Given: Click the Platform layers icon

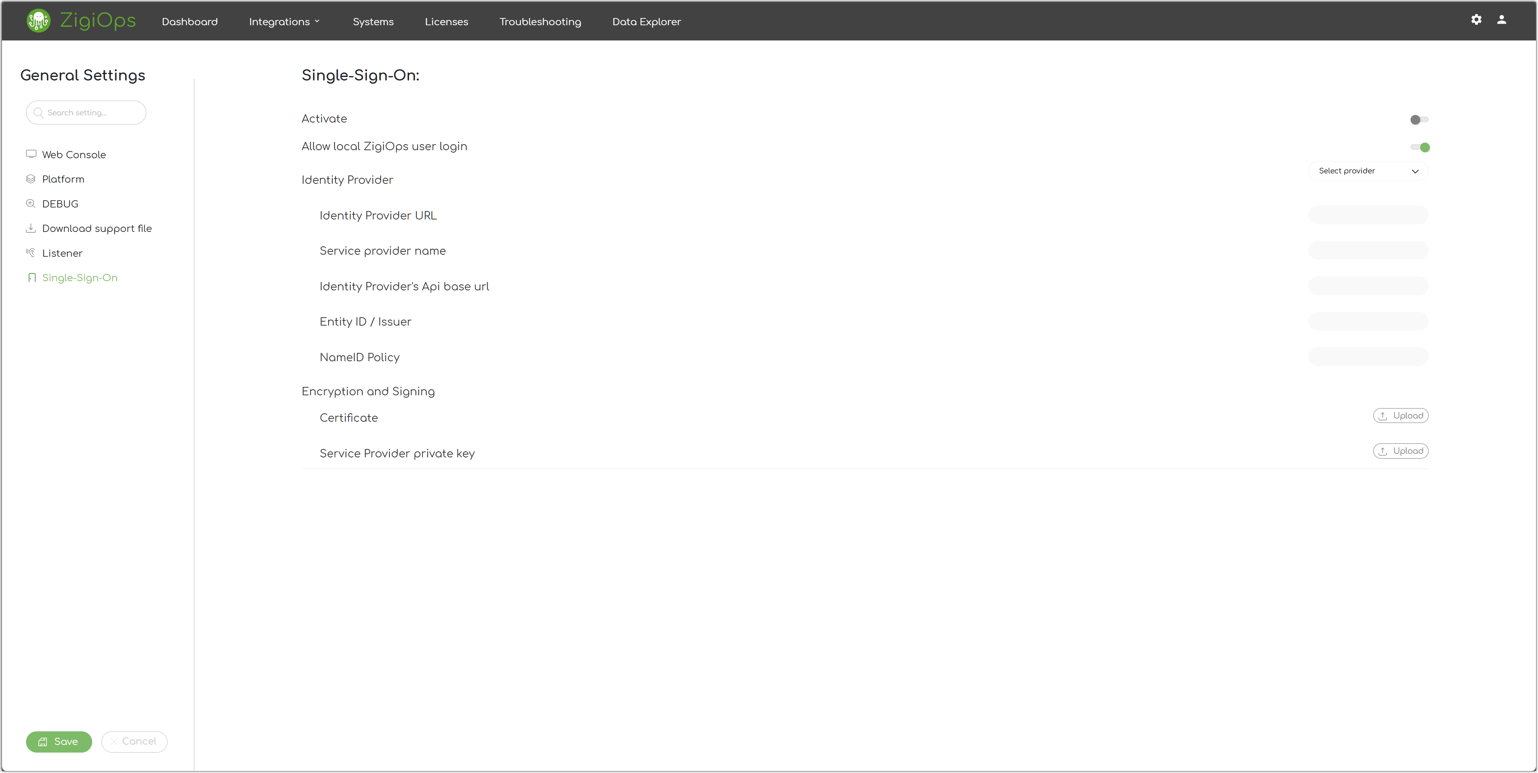Looking at the screenshot, I should click(x=31, y=179).
